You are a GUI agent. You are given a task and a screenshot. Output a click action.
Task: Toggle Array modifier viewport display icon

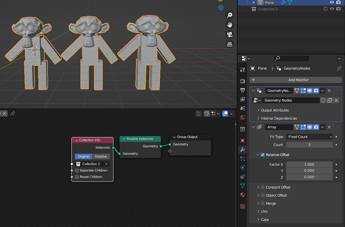pyautogui.click(x=310, y=127)
